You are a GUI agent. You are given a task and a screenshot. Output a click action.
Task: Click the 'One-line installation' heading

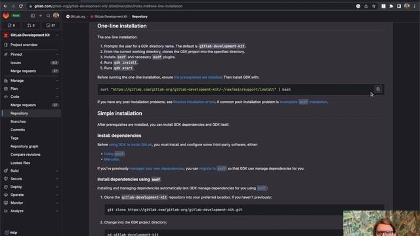[122, 26]
